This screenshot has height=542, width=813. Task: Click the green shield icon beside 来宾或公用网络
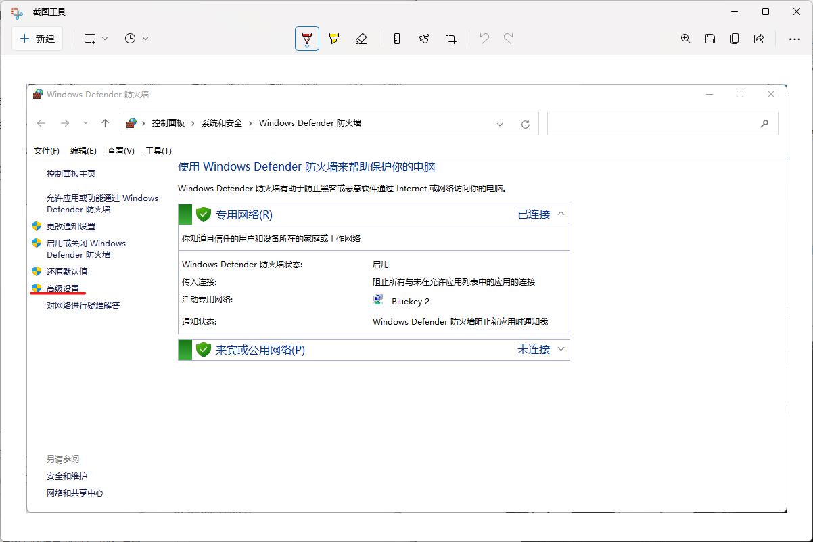pyautogui.click(x=204, y=350)
